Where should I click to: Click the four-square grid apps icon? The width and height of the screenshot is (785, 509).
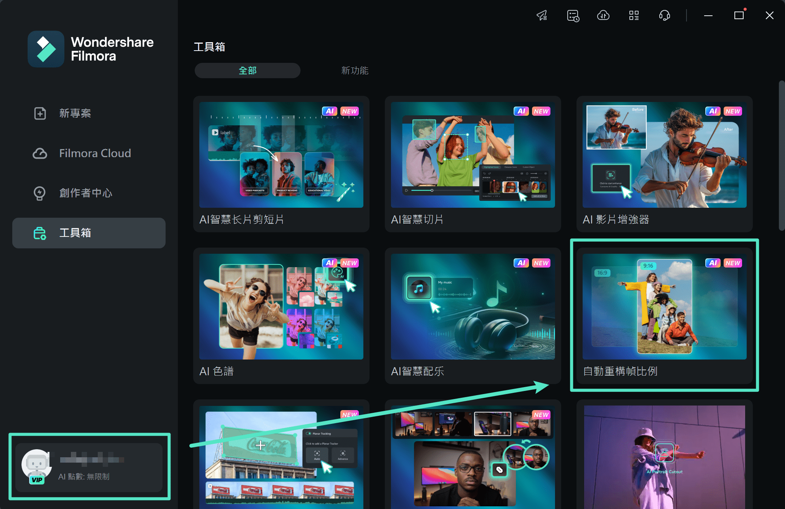[634, 15]
